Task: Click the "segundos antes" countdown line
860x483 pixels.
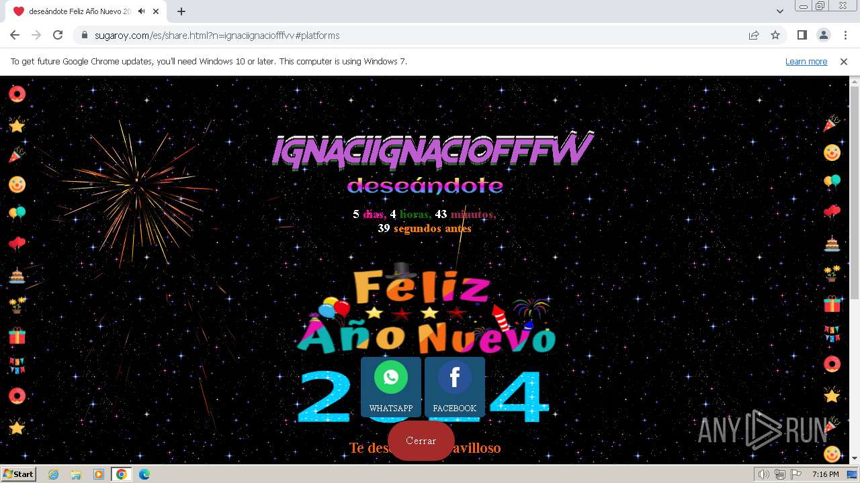Action: (425, 229)
